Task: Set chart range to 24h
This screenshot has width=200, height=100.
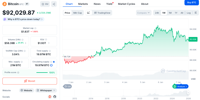Action: pos(157,13)
